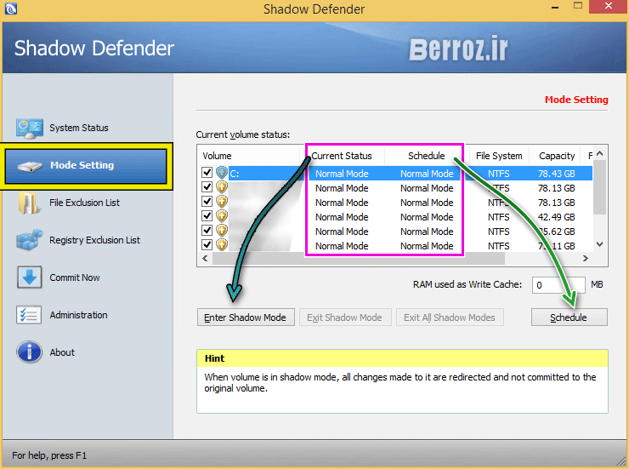This screenshot has height=469, width=629.
Task: Click the Enter Shadow Mode button
Action: (246, 317)
